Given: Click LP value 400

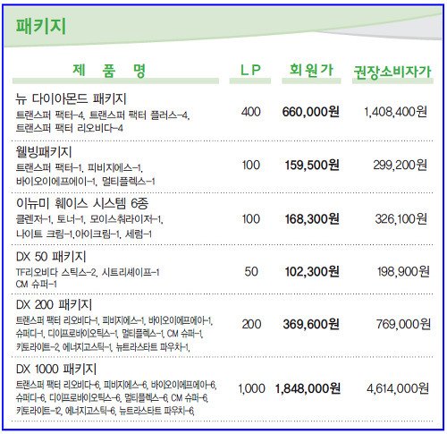Looking at the screenshot, I should tap(251, 112).
